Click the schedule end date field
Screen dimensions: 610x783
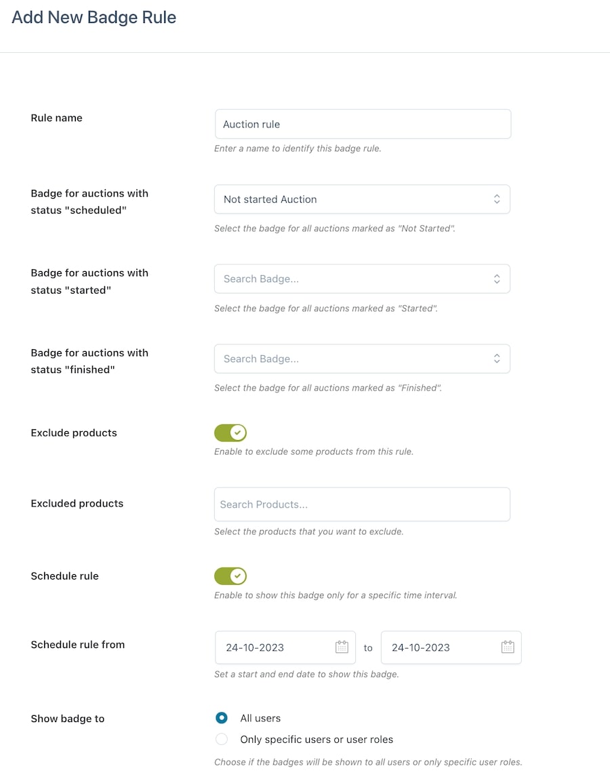(451, 647)
